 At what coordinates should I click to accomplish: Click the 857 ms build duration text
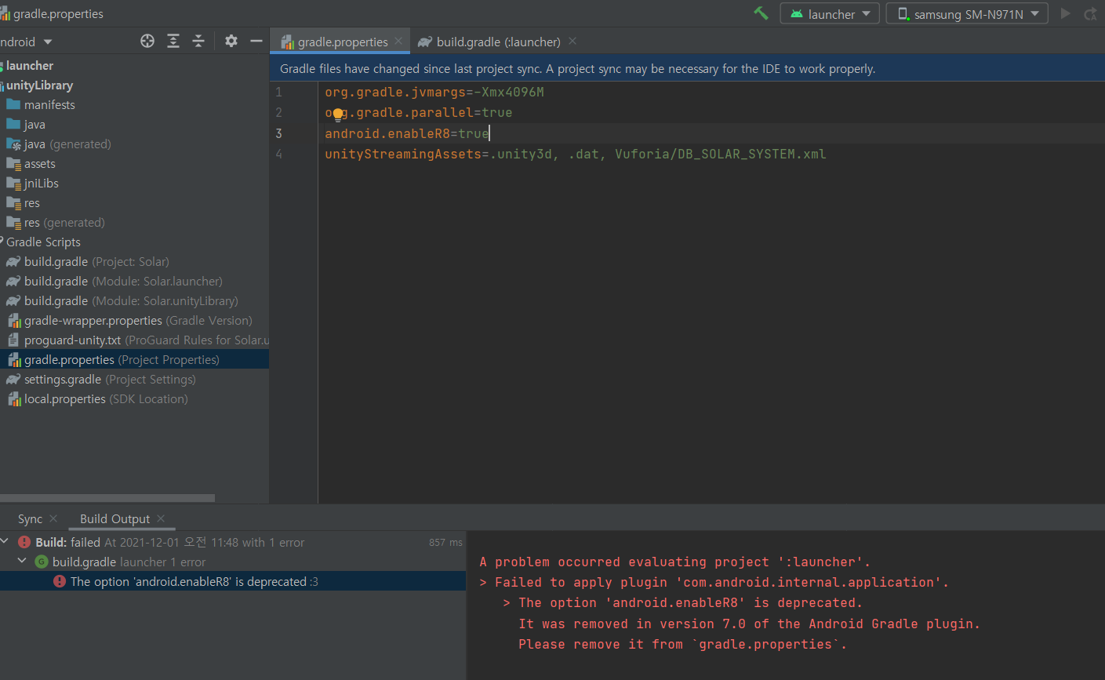[x=445, y=542]
